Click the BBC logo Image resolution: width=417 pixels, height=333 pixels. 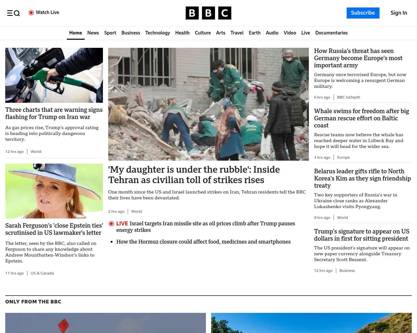(x=208, y=13)
